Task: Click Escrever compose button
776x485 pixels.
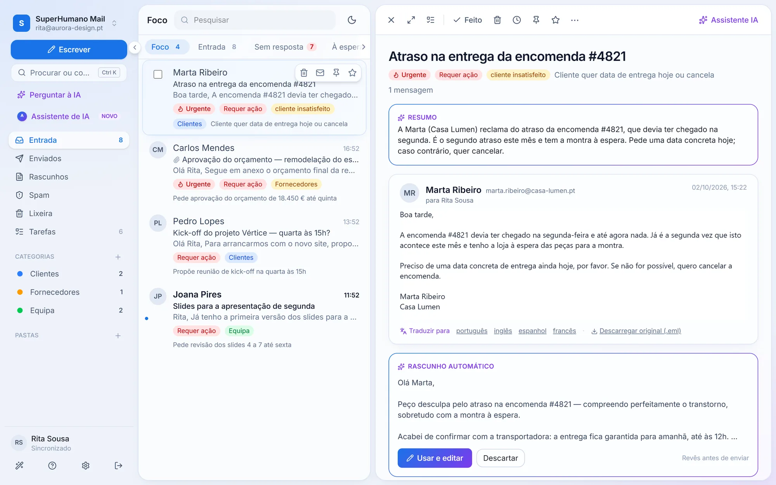Action: tap(69, 50)
